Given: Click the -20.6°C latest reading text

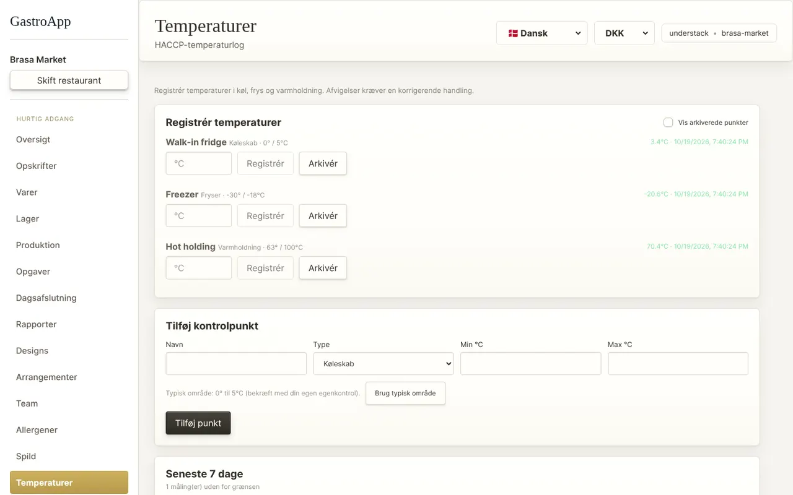Looking at the screenshot, I should [696, 194].
